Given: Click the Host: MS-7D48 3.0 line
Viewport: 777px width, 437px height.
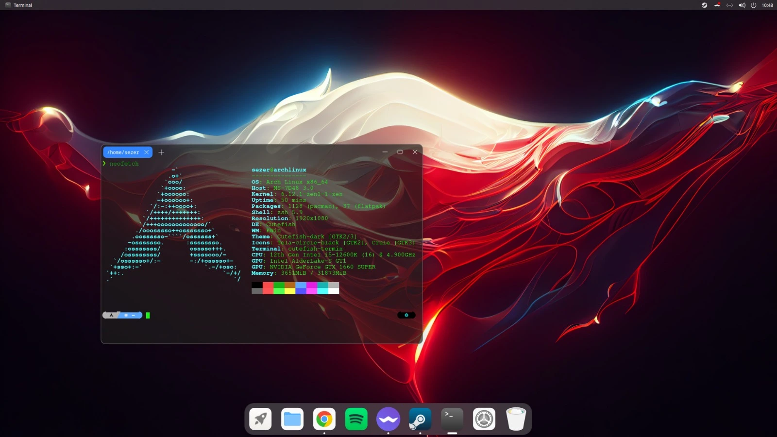Looking at the screenshot, I should point(283,188).
